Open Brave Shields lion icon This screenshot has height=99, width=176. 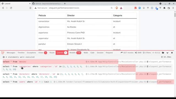[x=117, y=8]
